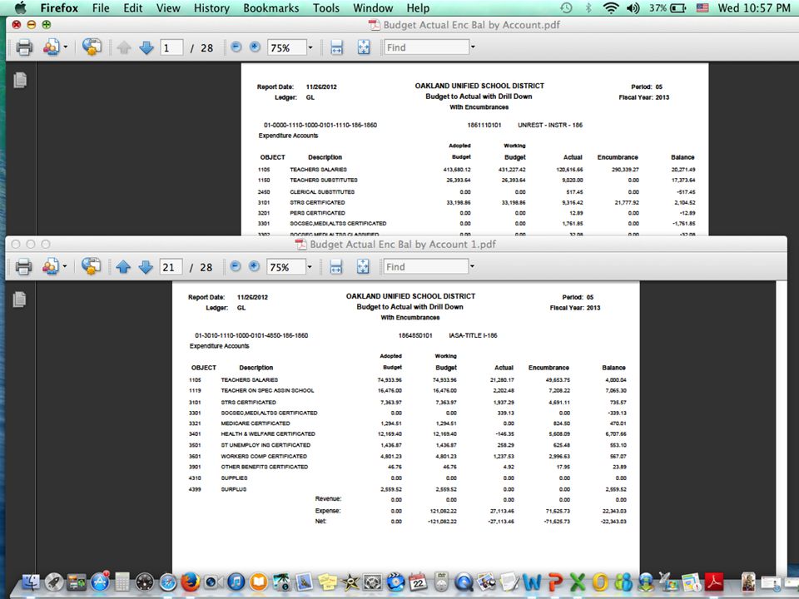Open the collaborate dropdown arrow in the top window
The image size is (799, 599).
click(65, 47)
